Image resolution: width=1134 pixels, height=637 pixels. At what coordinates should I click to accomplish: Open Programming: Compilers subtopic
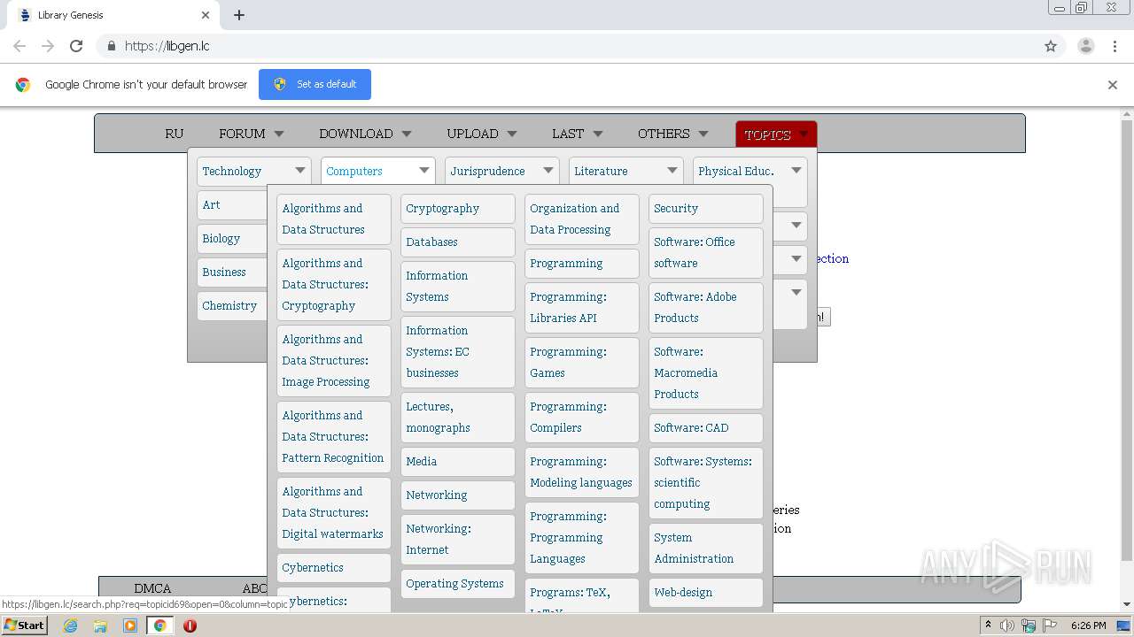click(582, 417)
